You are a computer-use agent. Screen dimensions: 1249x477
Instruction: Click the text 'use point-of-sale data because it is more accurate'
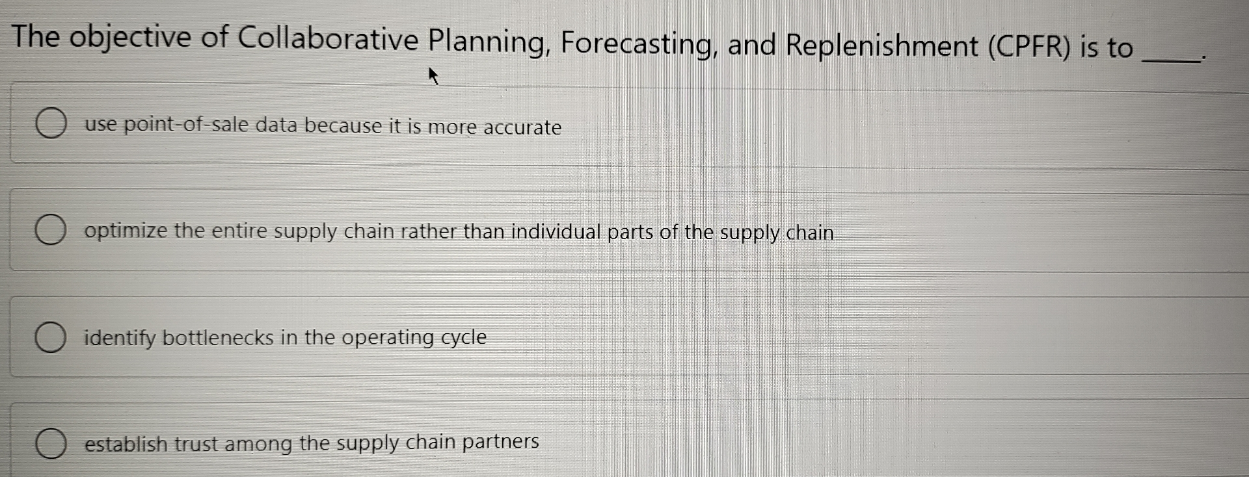322,127
